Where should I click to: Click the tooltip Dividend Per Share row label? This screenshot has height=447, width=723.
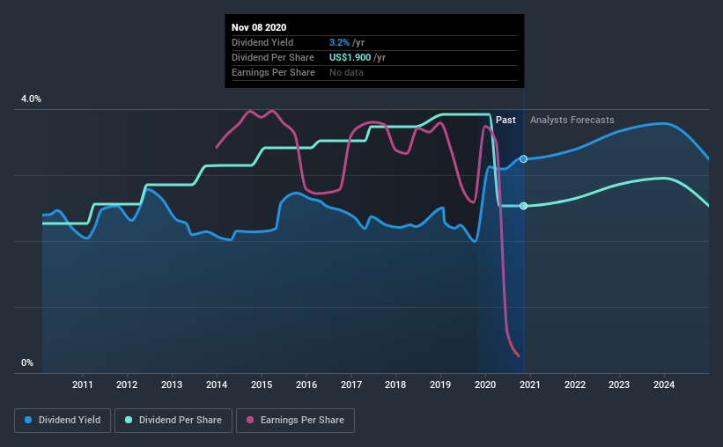pyautogui.click(x=273, y=57)
